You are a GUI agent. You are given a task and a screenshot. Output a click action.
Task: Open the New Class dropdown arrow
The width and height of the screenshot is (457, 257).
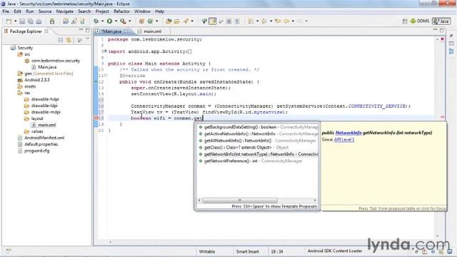coord(156,21)
